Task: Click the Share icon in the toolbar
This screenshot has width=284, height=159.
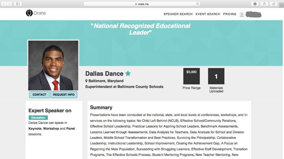Action: [264, 4]
